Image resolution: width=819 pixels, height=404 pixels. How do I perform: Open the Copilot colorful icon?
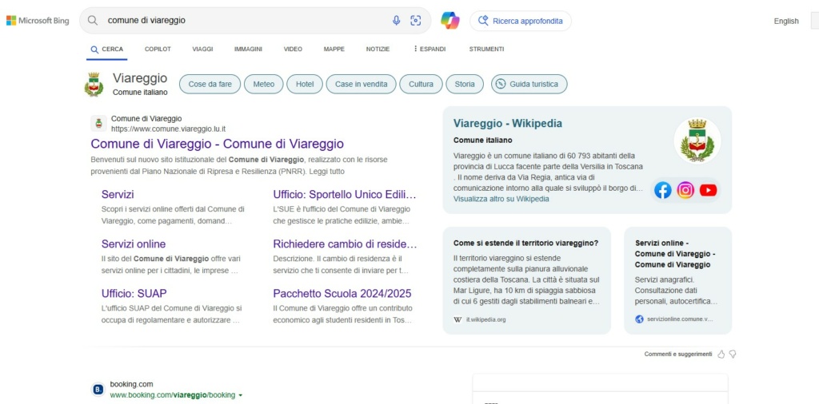tap(449, 20)
